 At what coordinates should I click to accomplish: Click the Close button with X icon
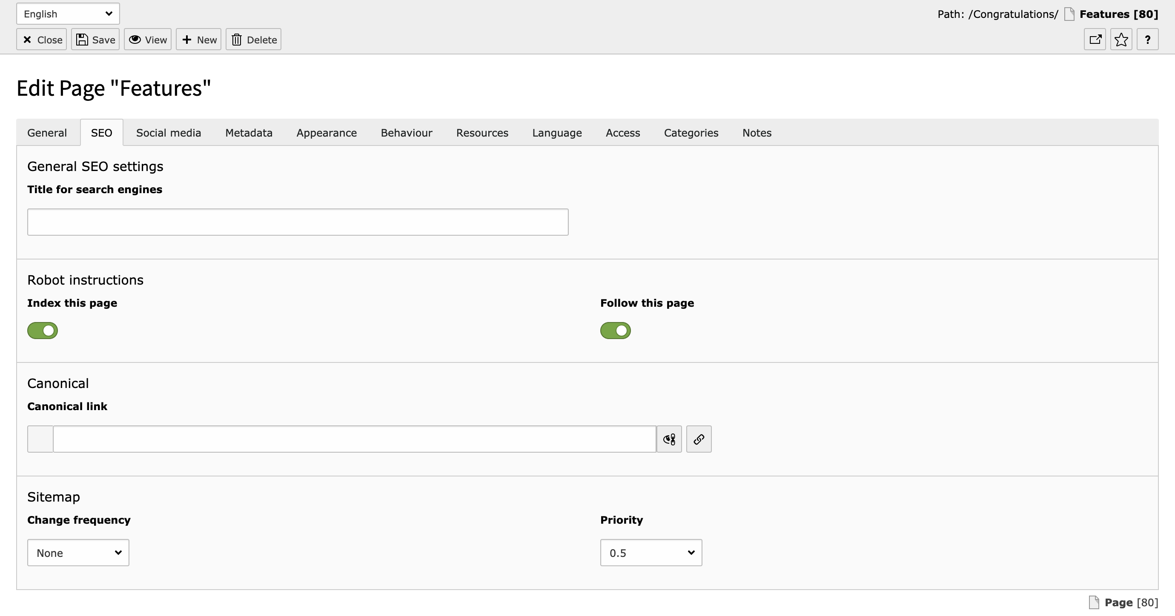pos(42,40)
